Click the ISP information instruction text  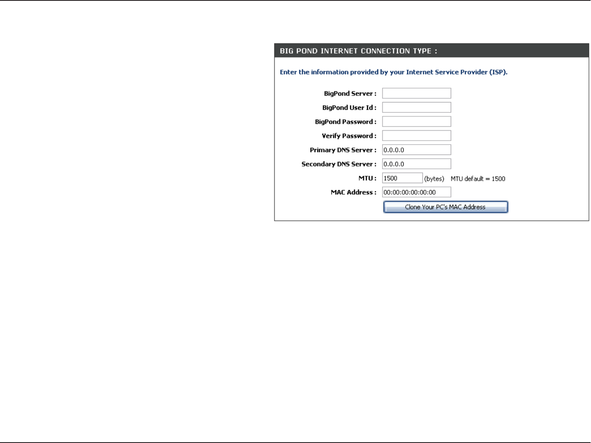click(394, 72)
